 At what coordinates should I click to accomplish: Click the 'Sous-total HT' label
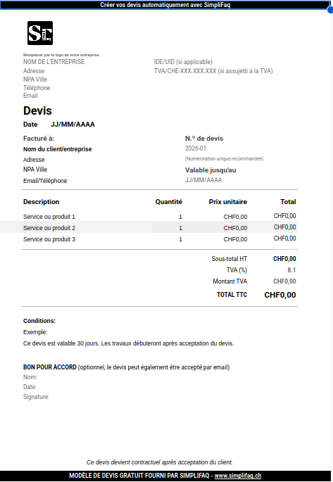(230, 259)
